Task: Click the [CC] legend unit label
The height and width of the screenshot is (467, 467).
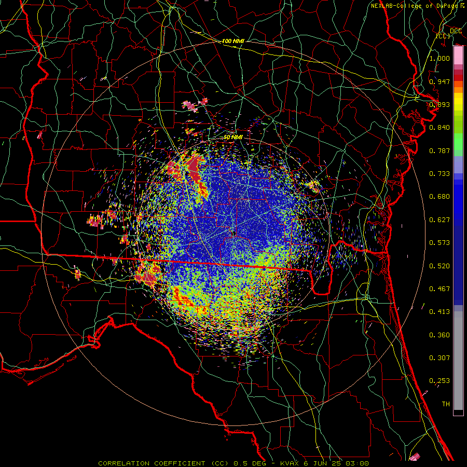Action: (443, 36)
